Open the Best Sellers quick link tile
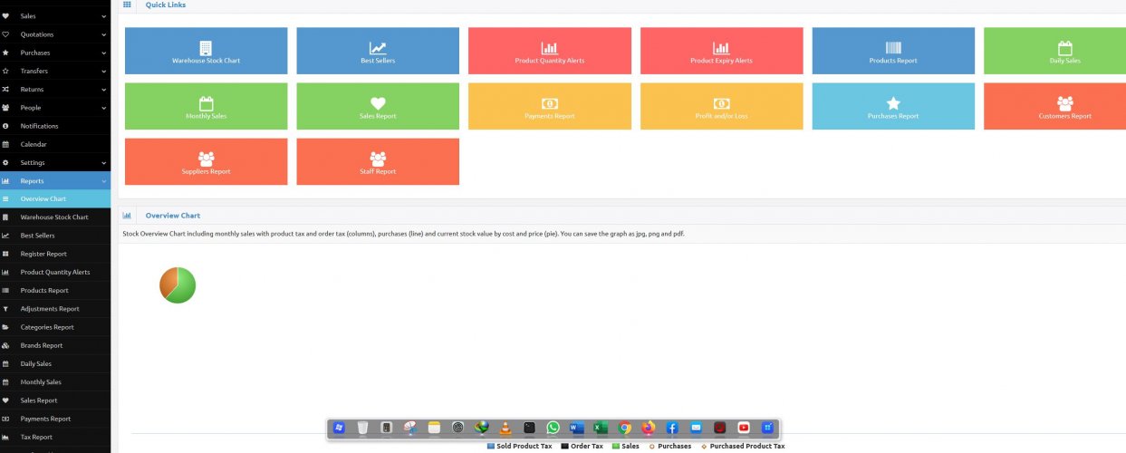This screenshot has width=1126, height=453. (x=378, y=51)
